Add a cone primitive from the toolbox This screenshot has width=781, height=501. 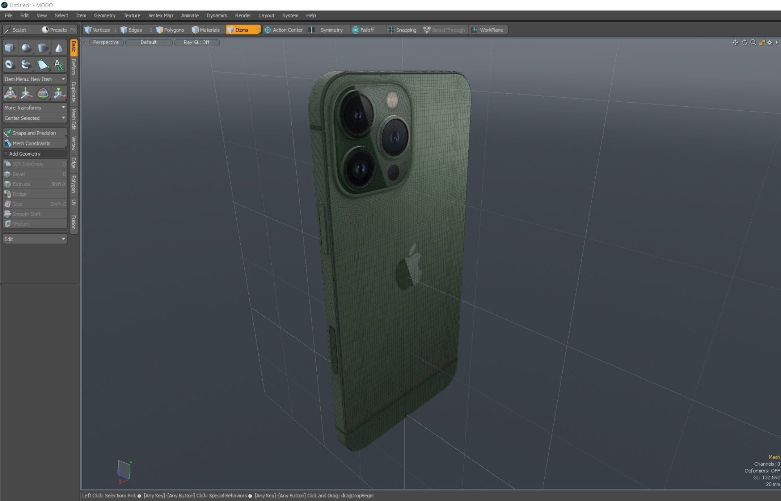(x=59, y=48)
